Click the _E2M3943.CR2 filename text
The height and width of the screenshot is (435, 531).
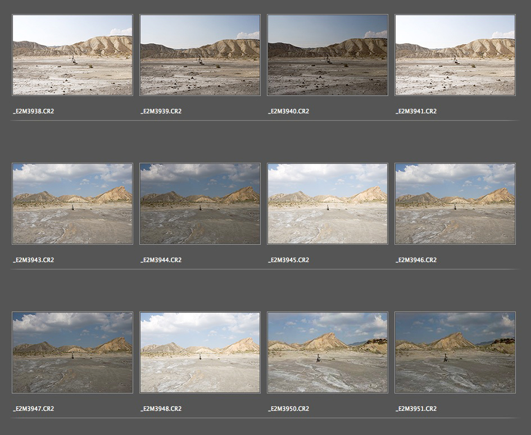pyautogui.click(x=34, y=260)
